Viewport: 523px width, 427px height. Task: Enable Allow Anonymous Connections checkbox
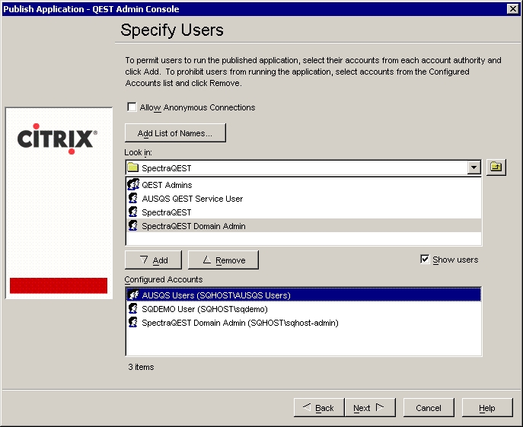tap(132, 107)
